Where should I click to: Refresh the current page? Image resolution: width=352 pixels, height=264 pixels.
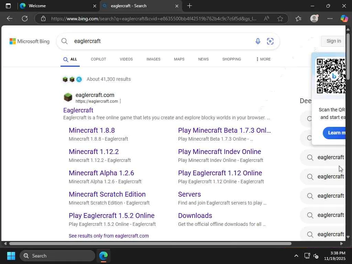[x=25, y=19]
